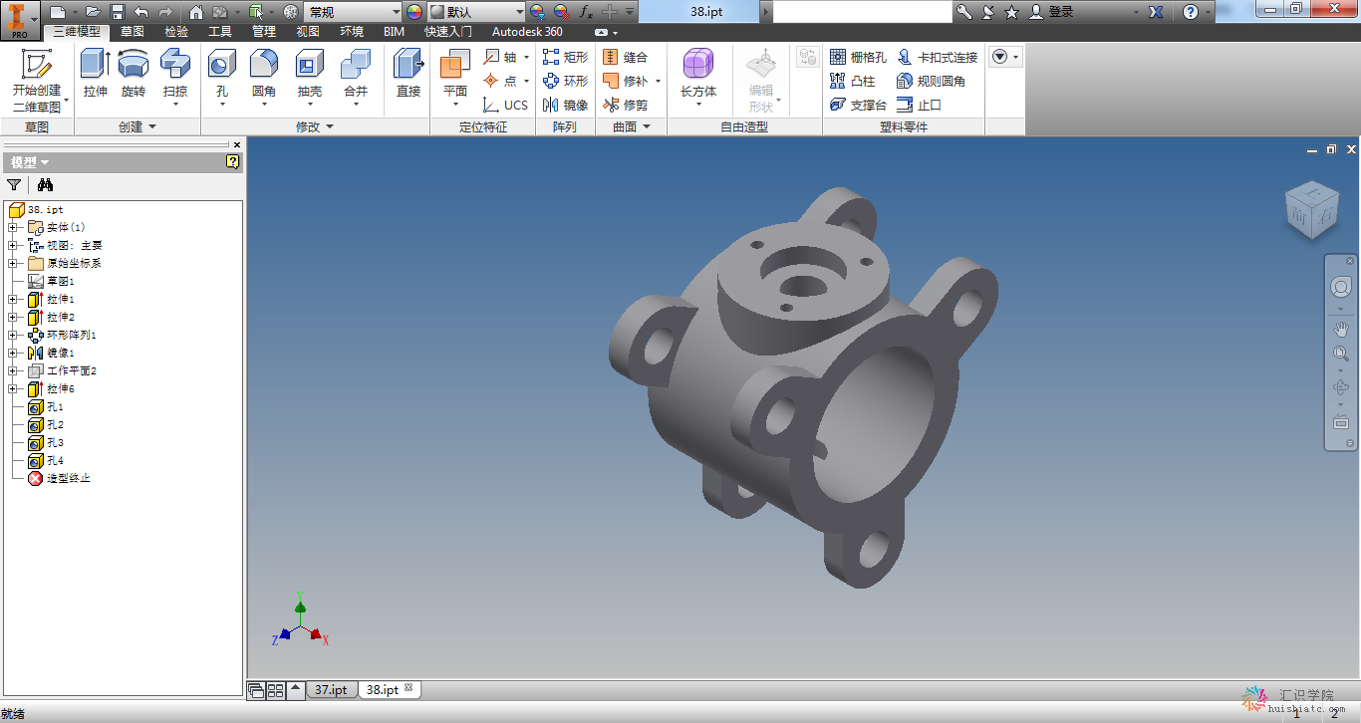Open file via the folder icon

click(93, 12)
